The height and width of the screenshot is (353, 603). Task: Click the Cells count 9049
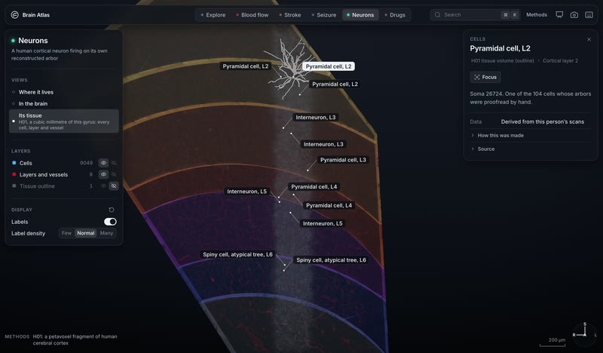click(x=86, y=163)
